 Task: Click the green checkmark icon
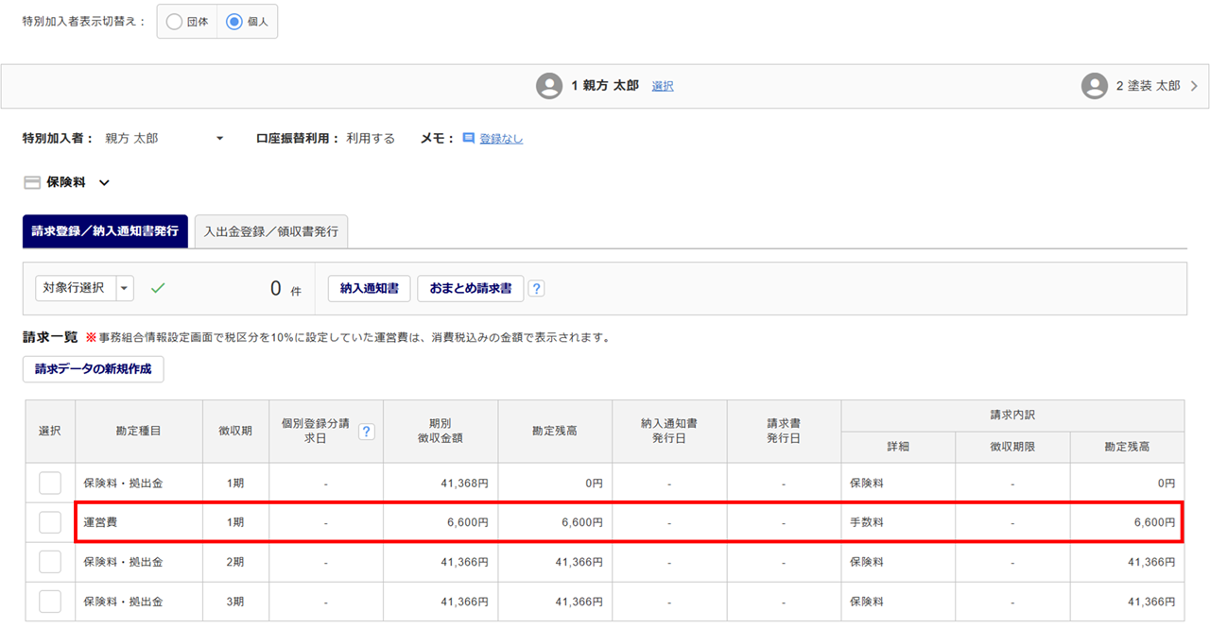tap(158, 289)
